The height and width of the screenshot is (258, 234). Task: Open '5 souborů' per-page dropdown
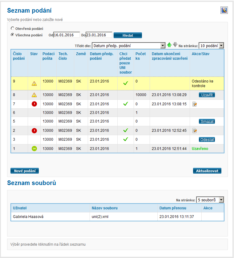[x=210, y=200]
